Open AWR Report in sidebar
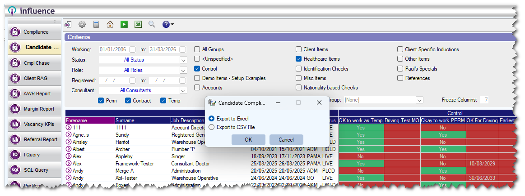Screen dimensions: 525x196 [x=34, y=94]
